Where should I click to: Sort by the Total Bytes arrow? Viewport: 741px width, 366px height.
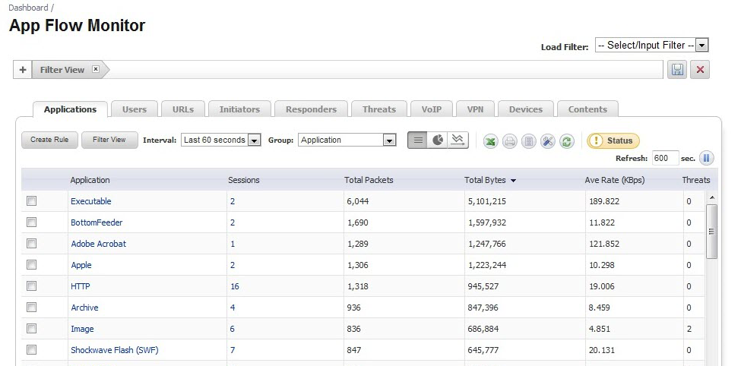tap(513, 181)
